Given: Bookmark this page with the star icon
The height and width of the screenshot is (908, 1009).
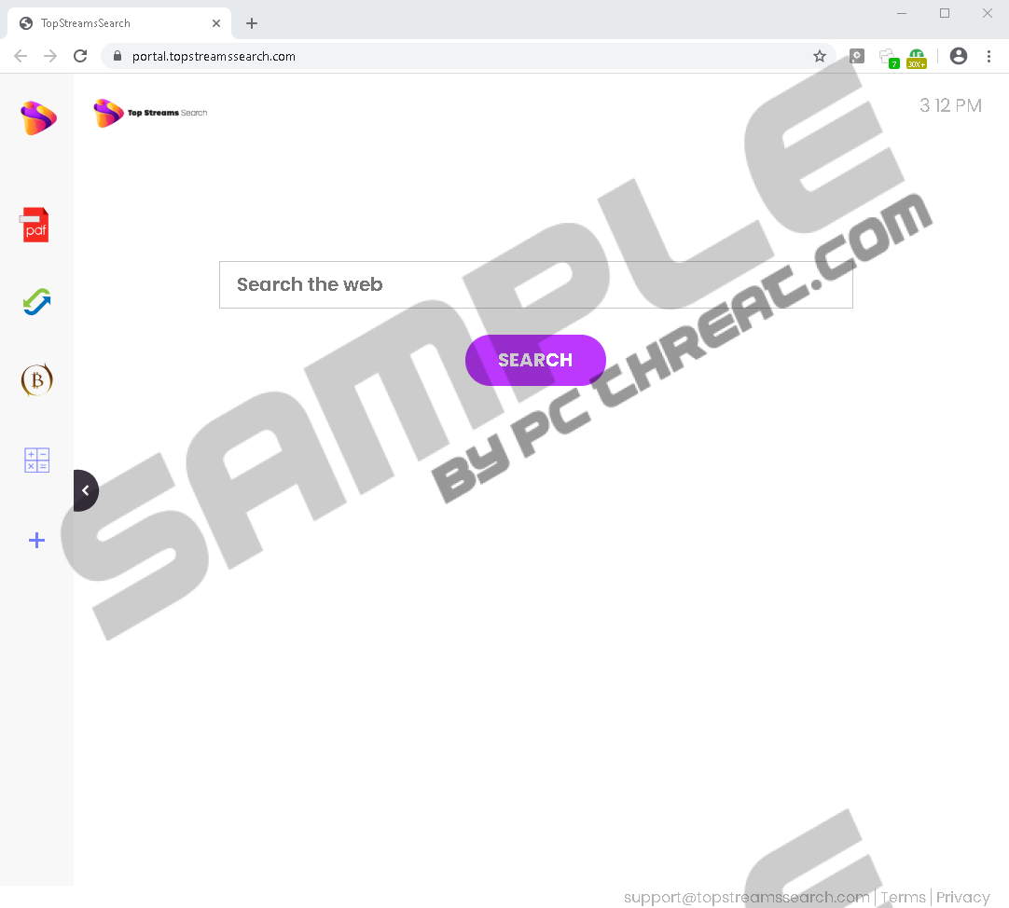Looking at the screenshot, I should pos(819,56).
